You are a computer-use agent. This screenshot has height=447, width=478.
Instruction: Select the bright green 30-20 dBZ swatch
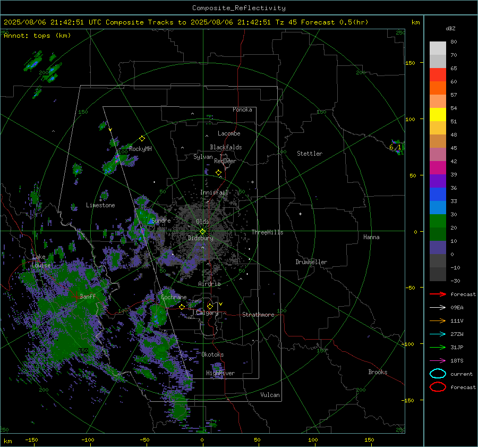(438, 221)
